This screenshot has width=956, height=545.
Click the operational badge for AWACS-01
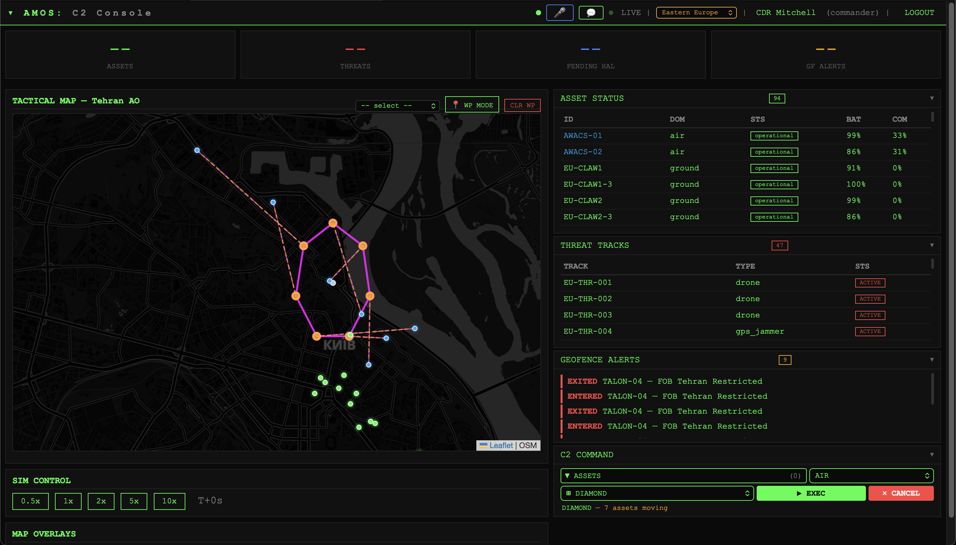click(774, 136)
